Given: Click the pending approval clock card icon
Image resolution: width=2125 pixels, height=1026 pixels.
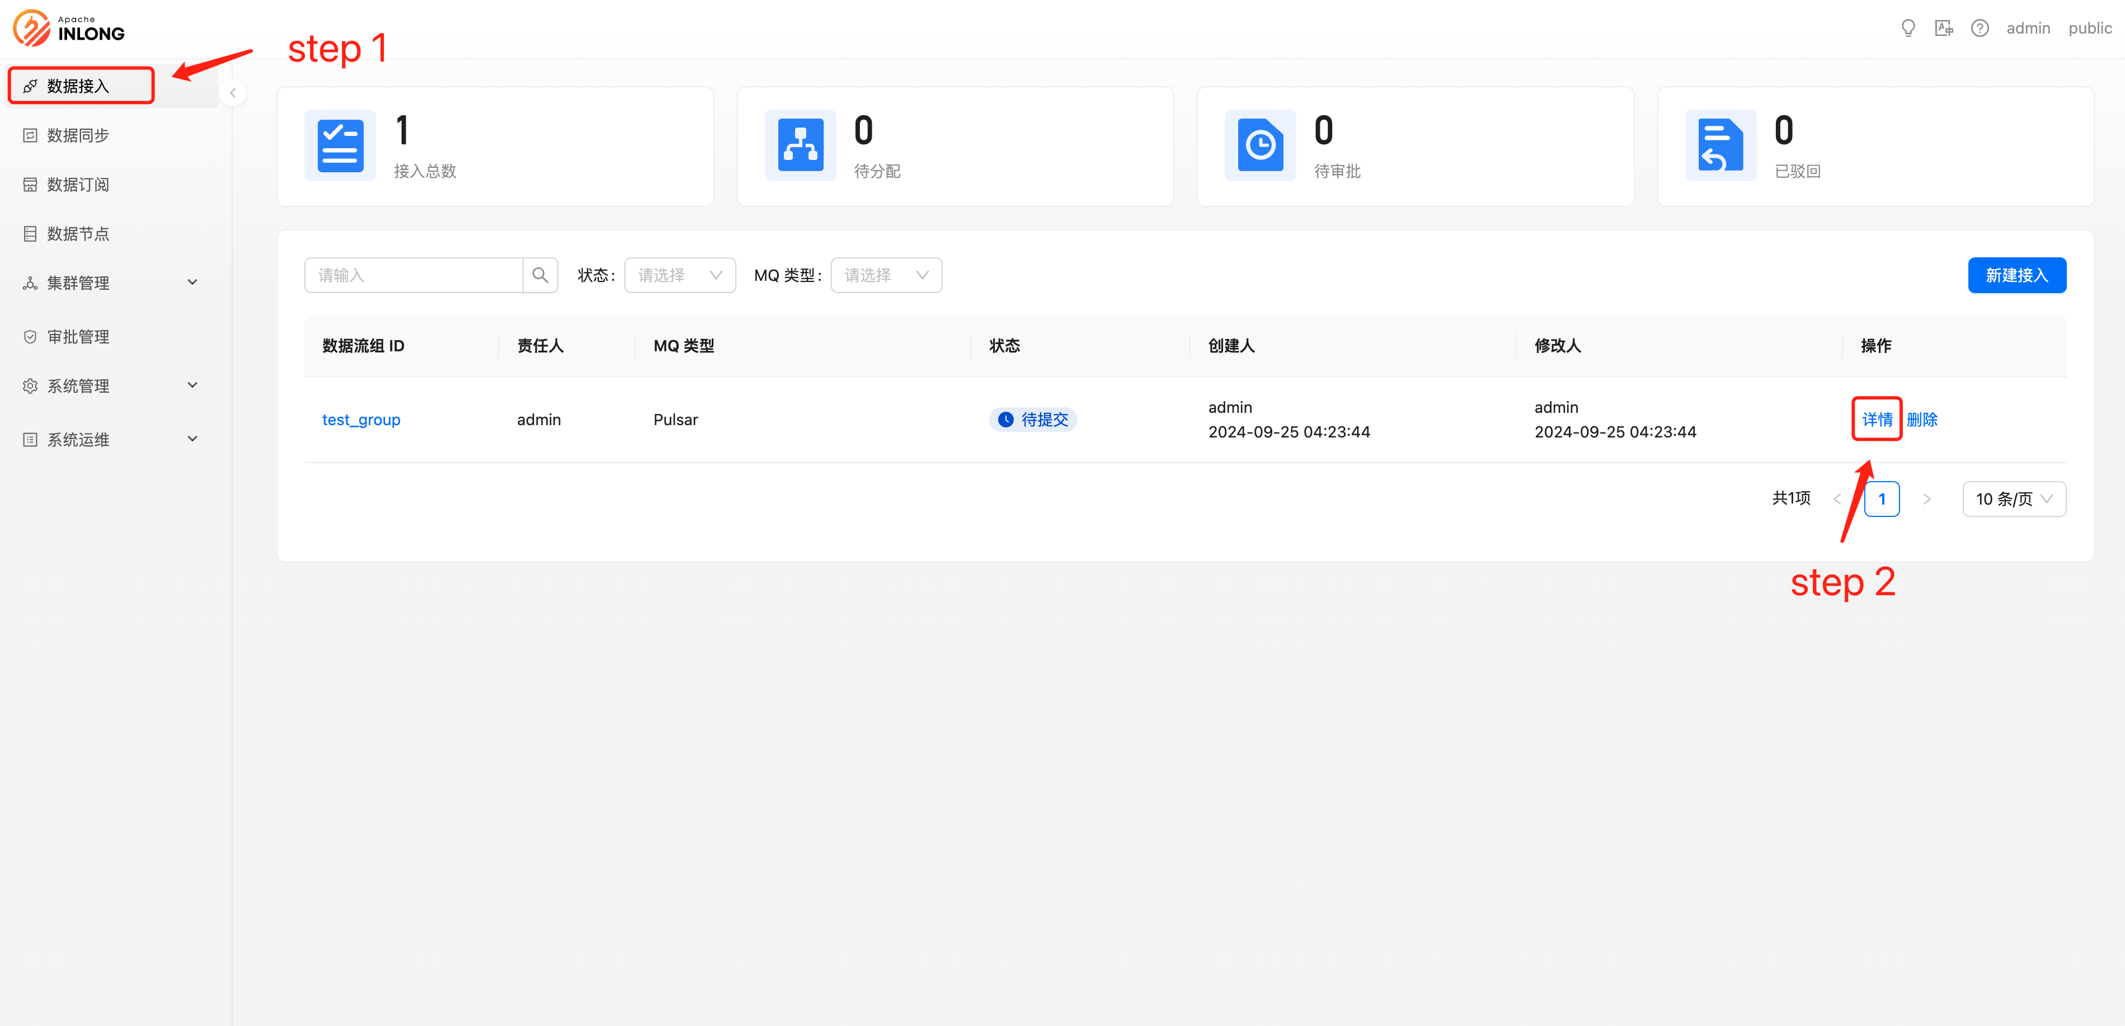Looking at the screenshot, I should pos(1259,145).
